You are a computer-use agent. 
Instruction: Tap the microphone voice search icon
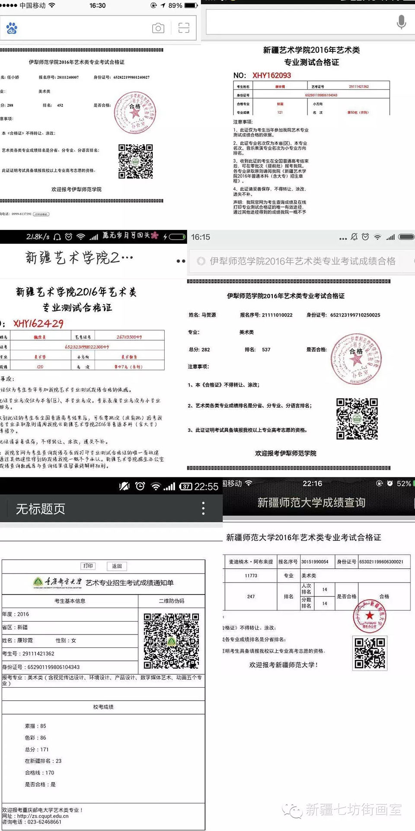point(401,22)
